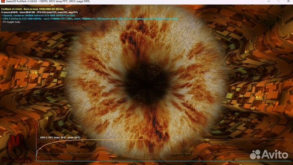Image resolution: width=293 pixels, height=165 pixels.
Task: Minimize the FurMark window
Action: pos(269,1)
